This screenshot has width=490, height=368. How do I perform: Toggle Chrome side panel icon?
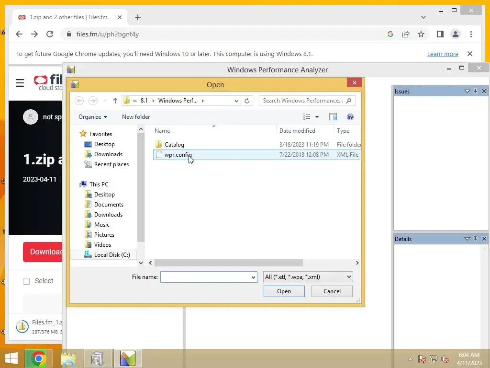click(440, 34)
